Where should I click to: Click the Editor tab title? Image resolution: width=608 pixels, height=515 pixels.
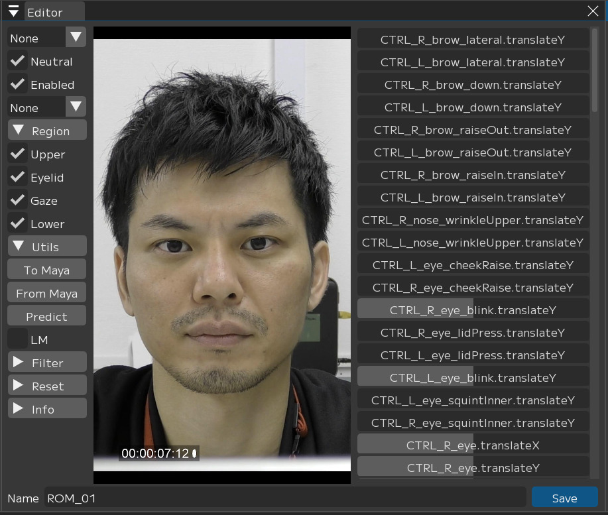[45, 12]
